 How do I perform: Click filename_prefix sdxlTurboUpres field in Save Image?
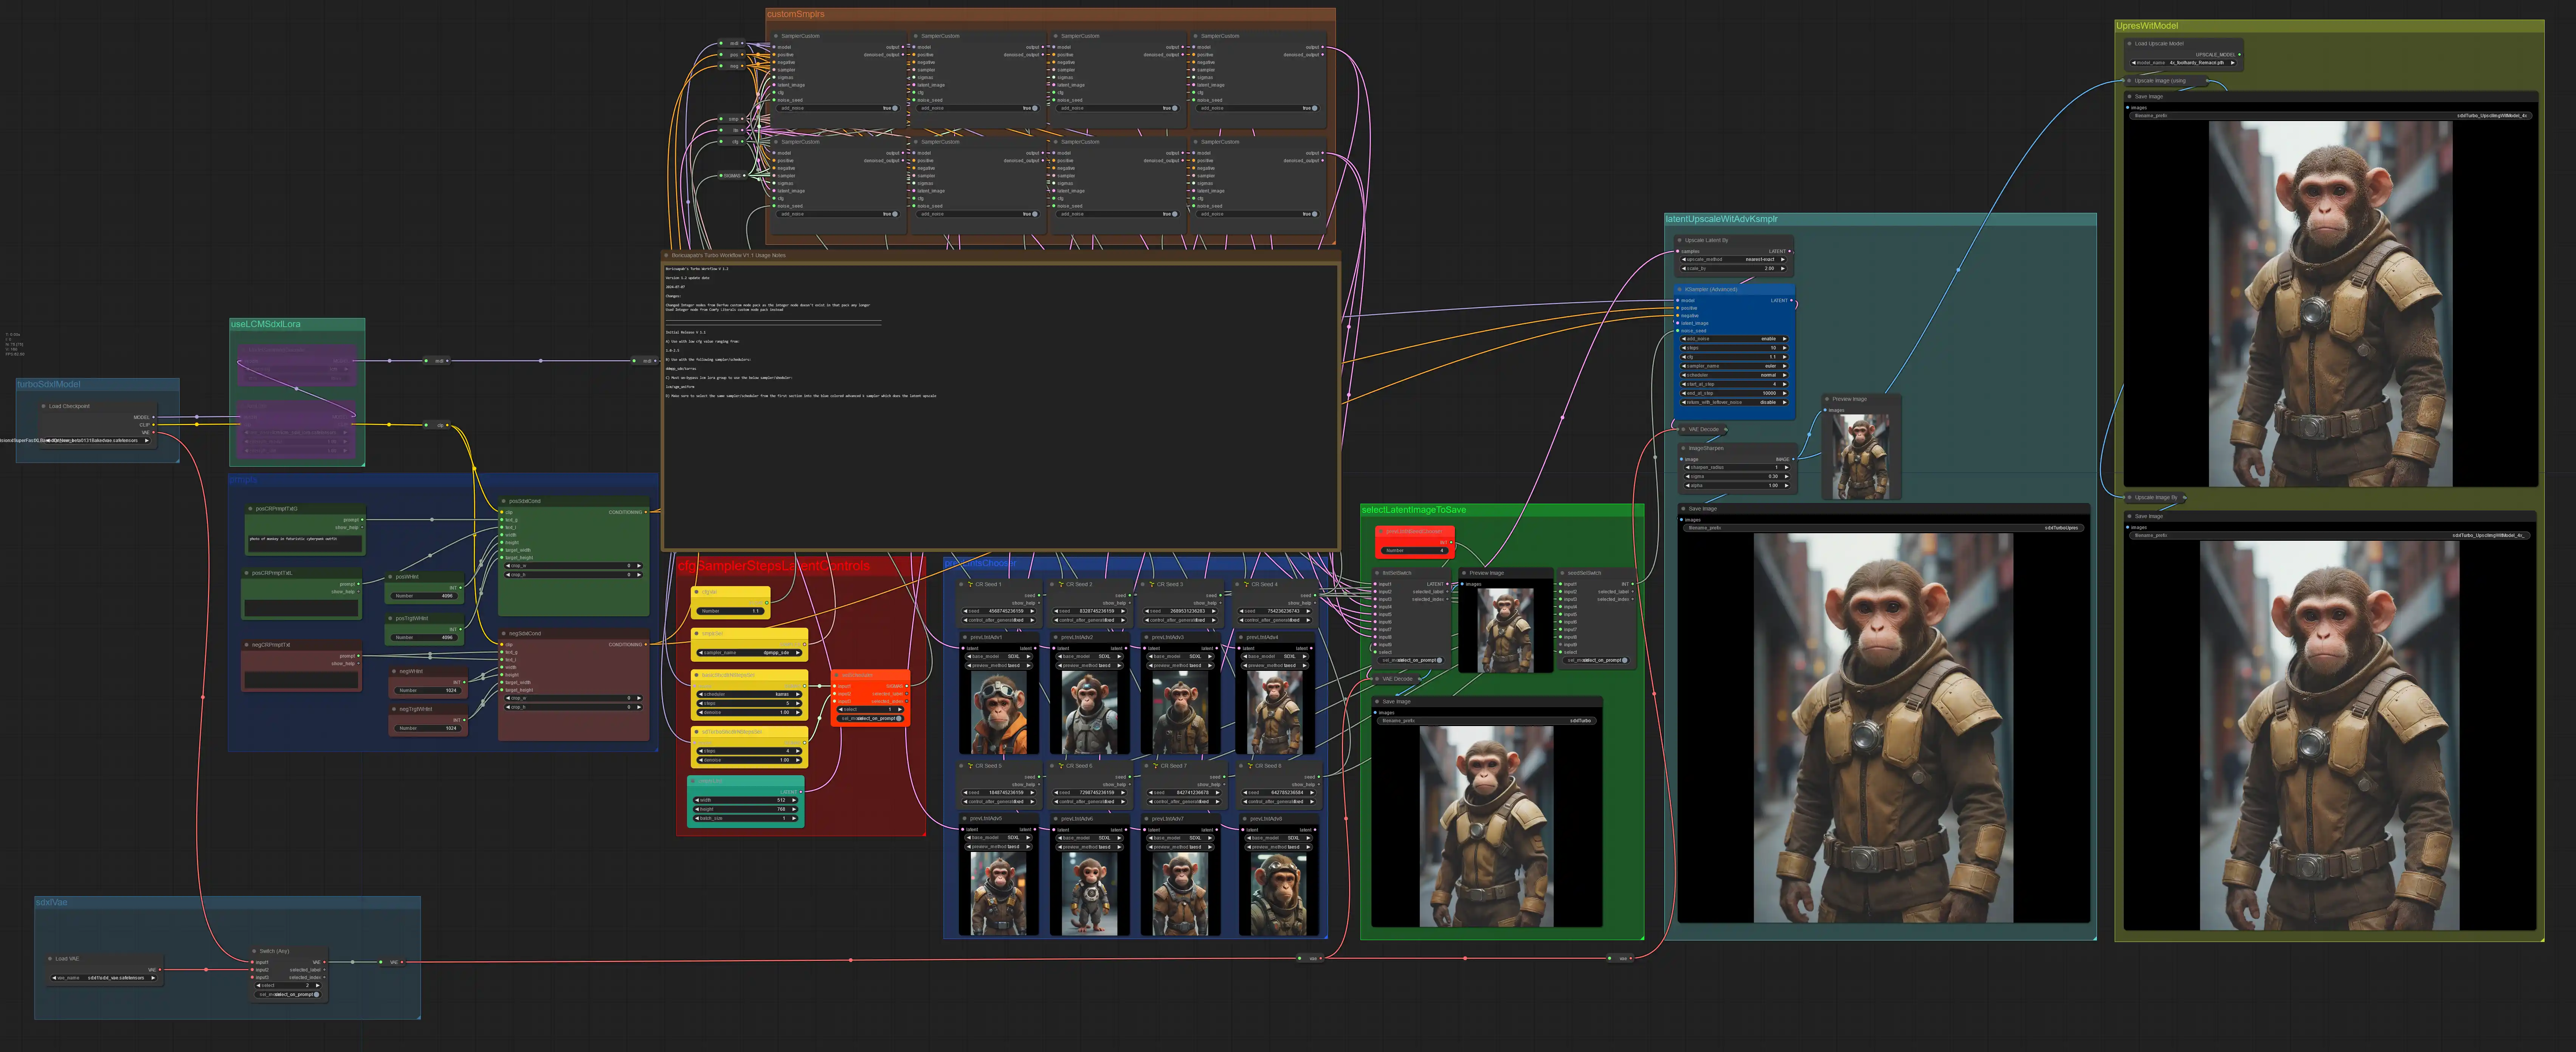click(1883, 528)
